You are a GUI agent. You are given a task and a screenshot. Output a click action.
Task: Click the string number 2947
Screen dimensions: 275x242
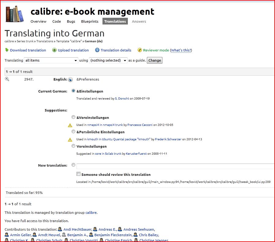(x=29, y=79)
